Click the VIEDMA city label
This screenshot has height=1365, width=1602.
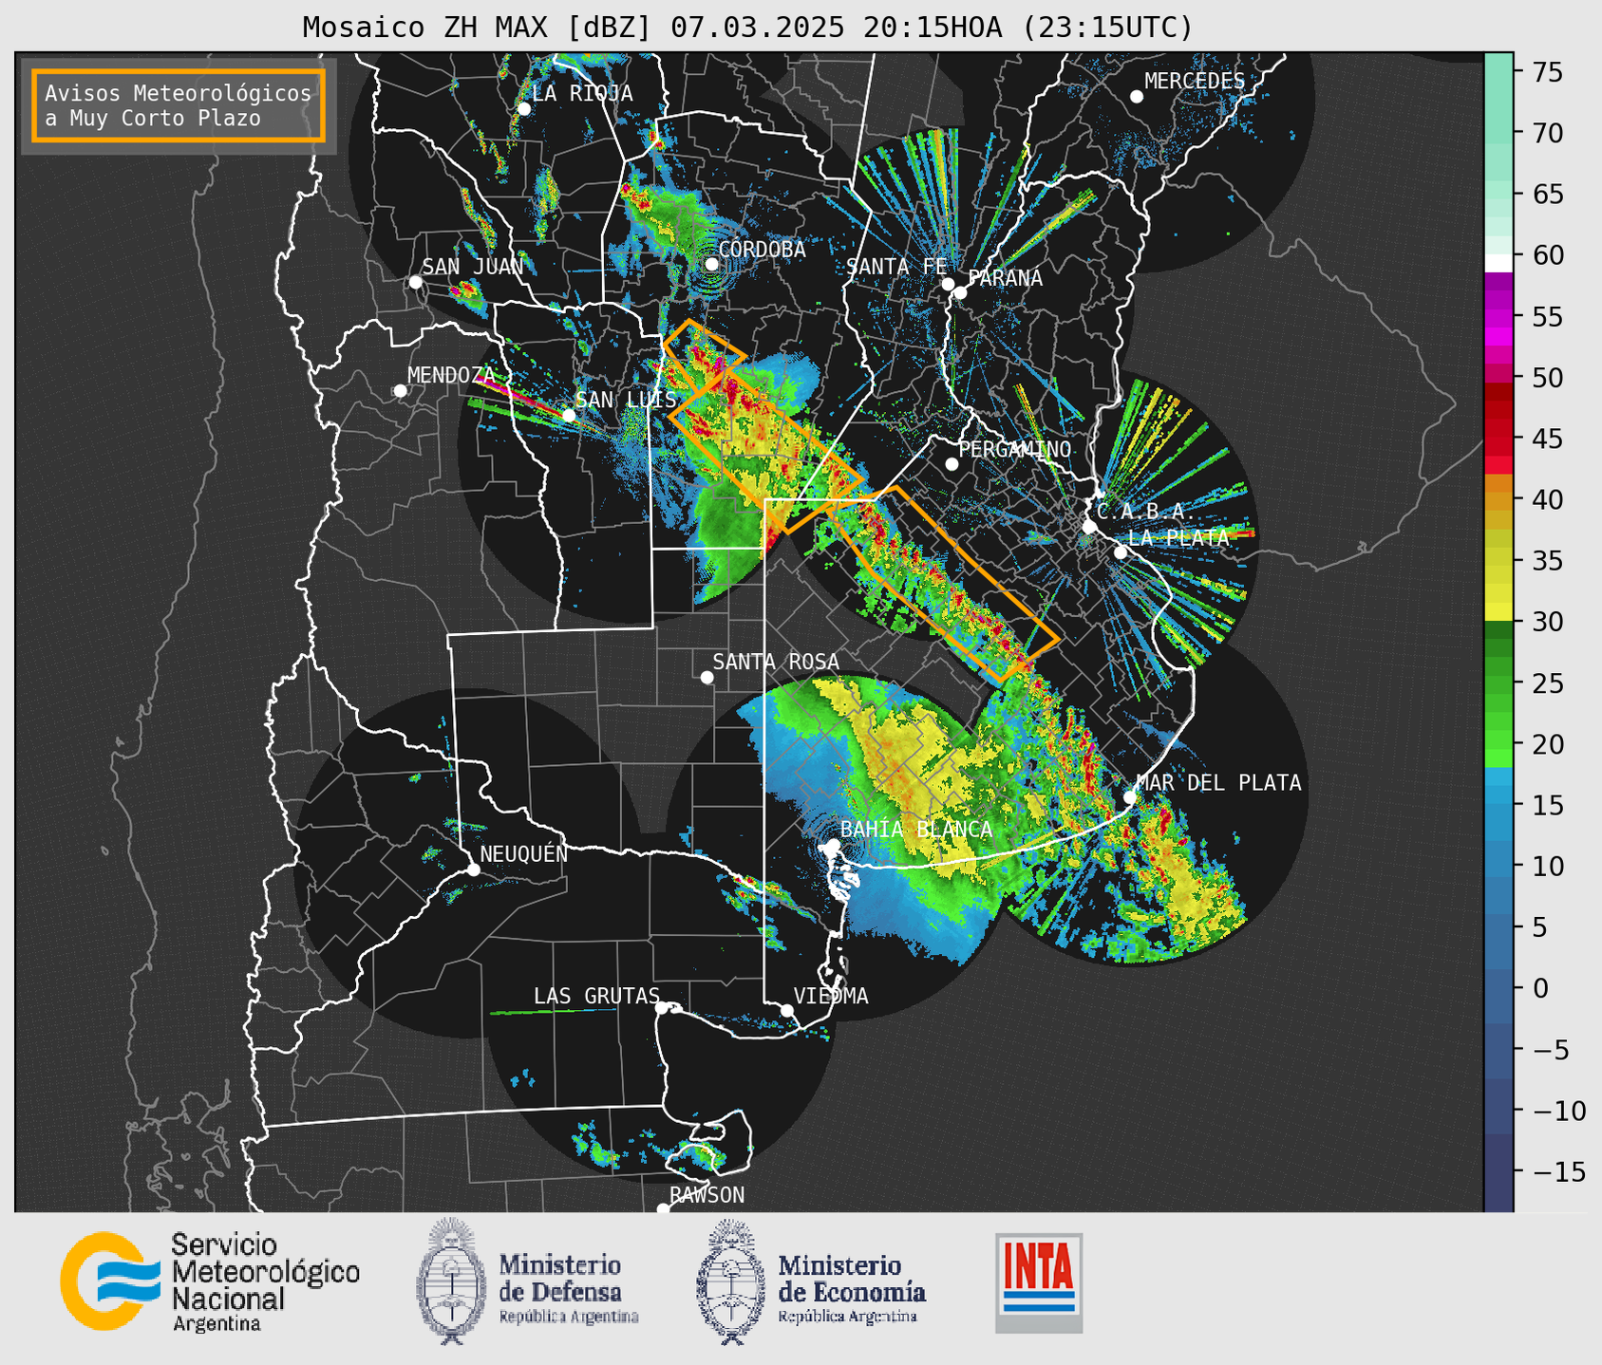[831, 997]
